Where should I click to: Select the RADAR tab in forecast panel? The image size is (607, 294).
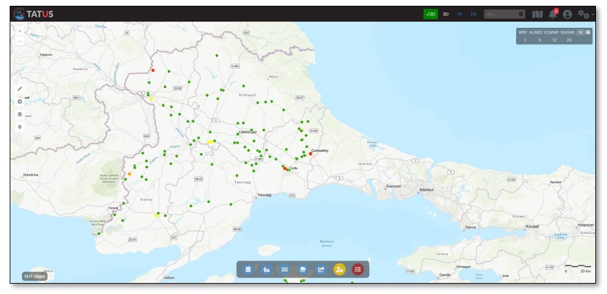click(567, 32)
